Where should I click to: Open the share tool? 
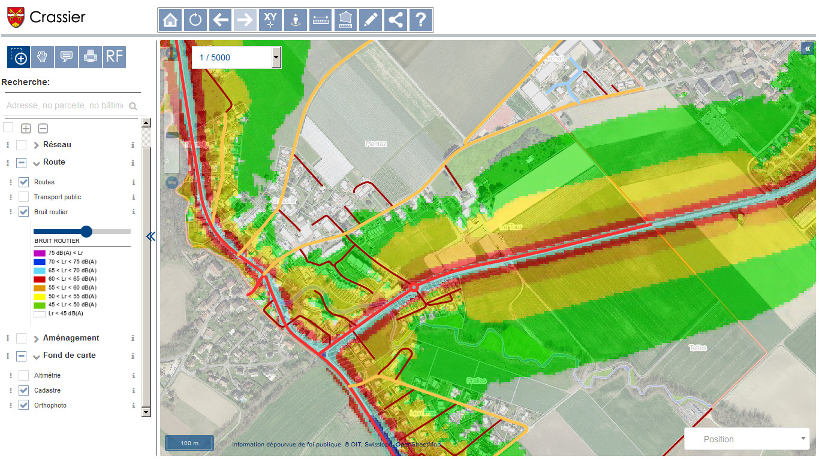coord(395,20)
